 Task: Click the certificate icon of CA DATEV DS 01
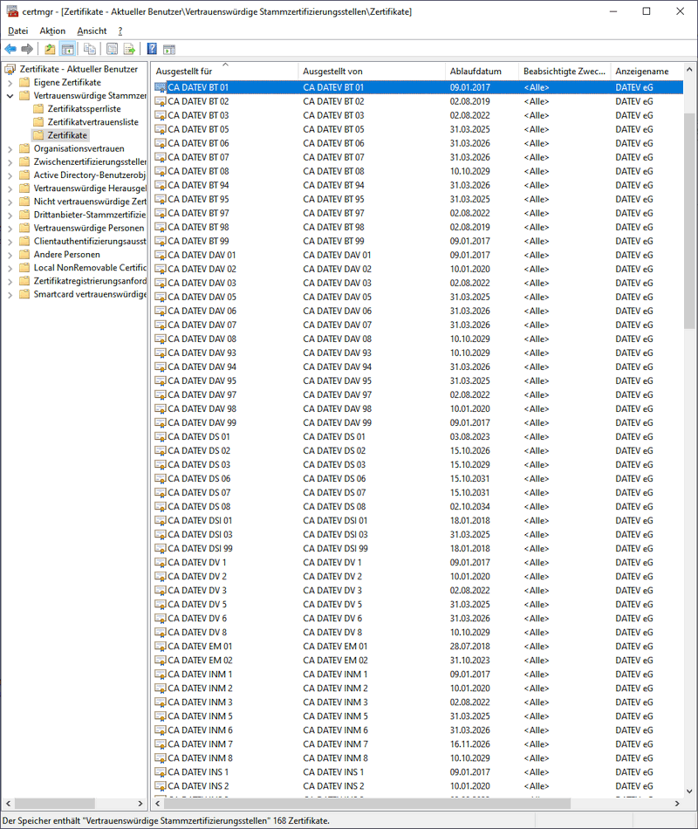pos(161,436)
